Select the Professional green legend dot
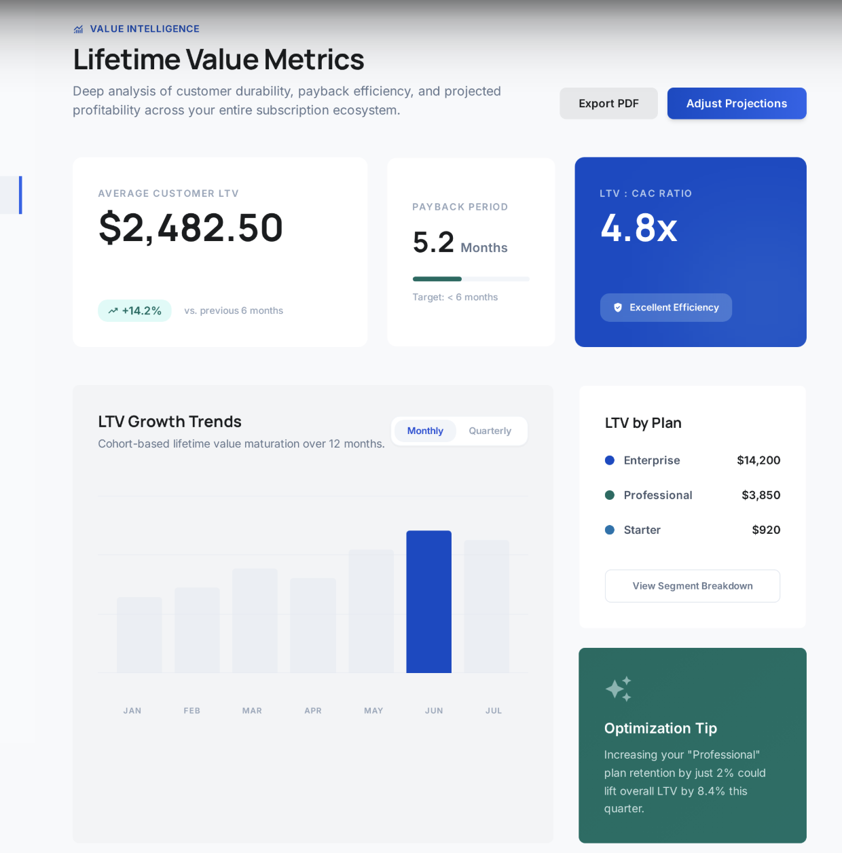842x853 pixels. (x=610, y=495)
